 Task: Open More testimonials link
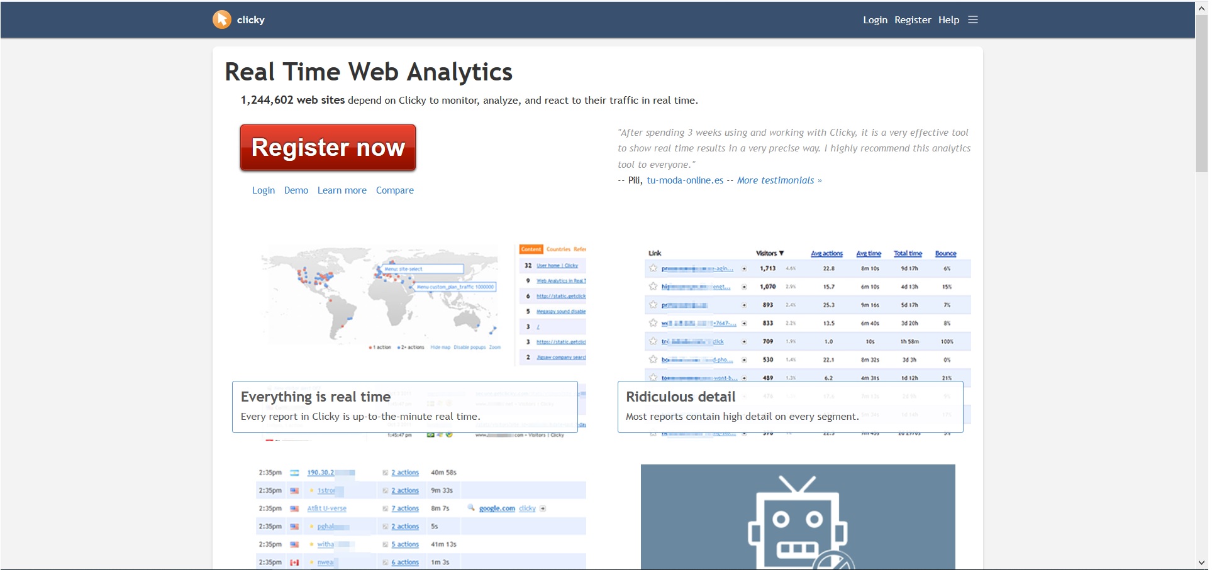click(779, 180)
